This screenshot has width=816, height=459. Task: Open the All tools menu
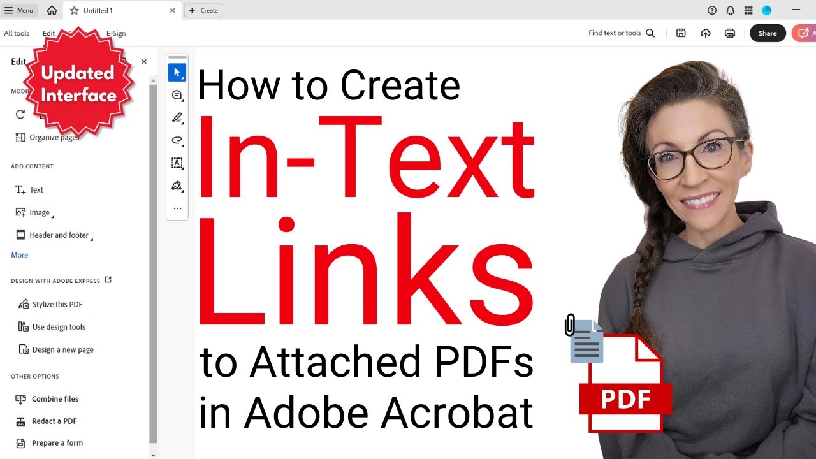click(x=17, y=33)
